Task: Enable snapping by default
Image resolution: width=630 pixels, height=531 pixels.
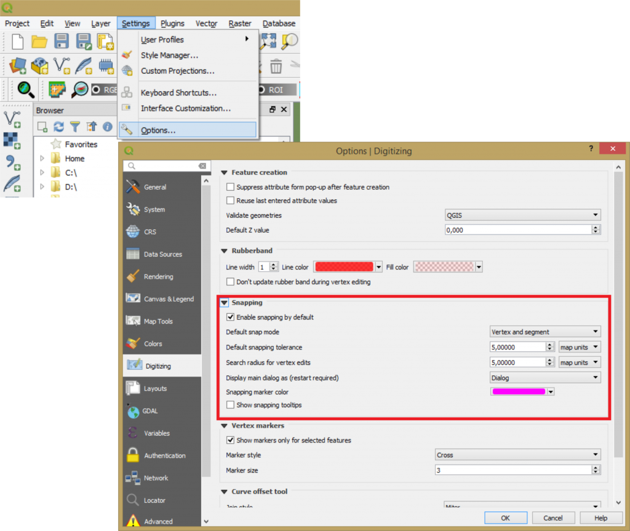Action: point(231,317)
